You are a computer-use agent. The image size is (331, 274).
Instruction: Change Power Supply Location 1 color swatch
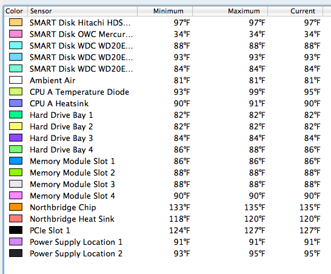16,242
